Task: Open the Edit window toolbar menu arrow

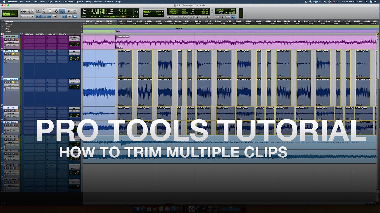Action: pos(378,9)
